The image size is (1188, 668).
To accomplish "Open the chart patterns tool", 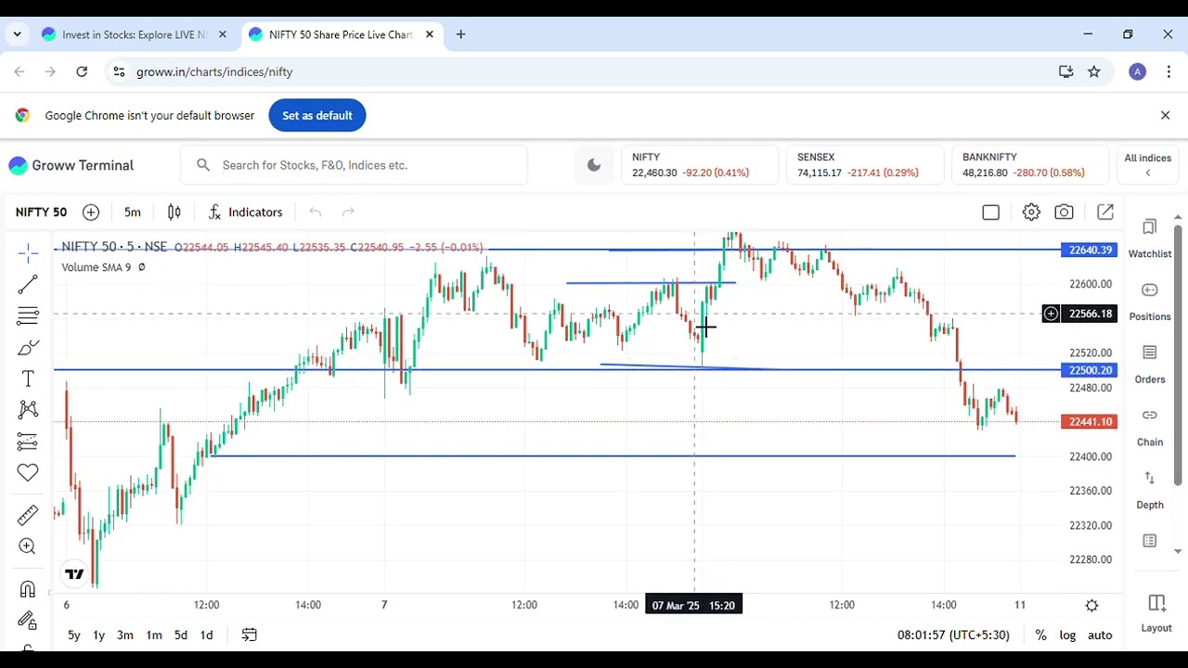I will click(x=28, y=410).
